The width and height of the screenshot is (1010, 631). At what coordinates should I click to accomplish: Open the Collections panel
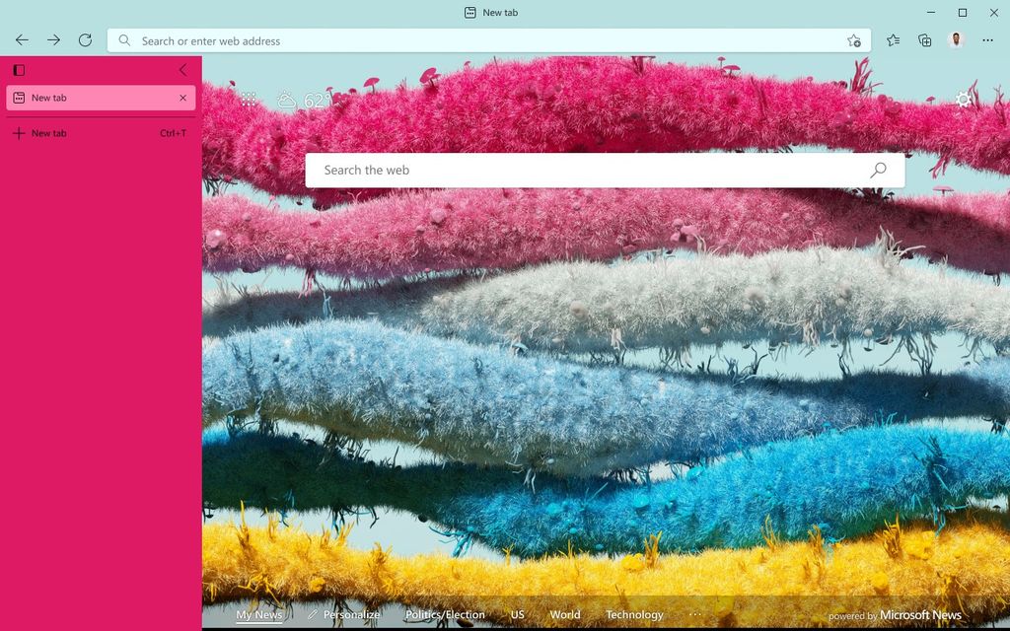924,40
